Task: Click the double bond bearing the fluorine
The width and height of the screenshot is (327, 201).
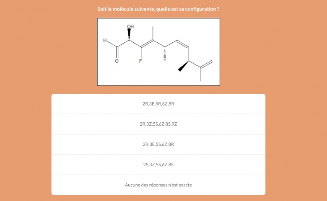Action: coord(147,44)
